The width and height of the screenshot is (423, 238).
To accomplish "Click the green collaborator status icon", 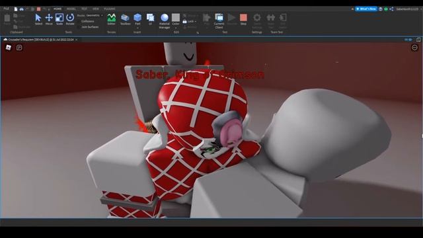I will pyautogui.click(x=386, y=9).
